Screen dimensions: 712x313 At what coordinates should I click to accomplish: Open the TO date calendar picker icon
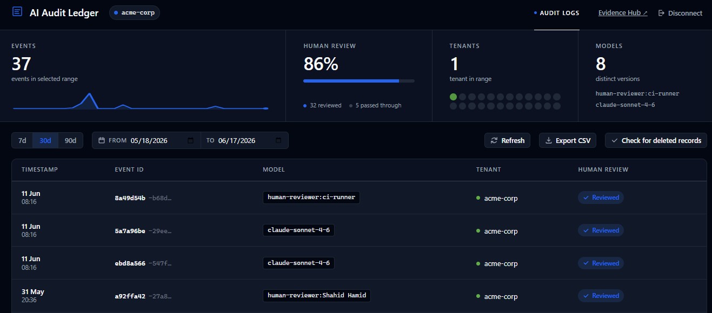click(278, 140)
